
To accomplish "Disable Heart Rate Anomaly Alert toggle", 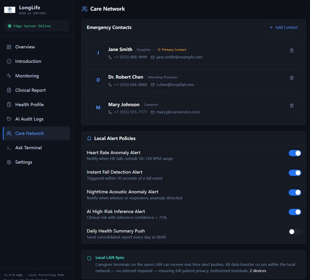I will [x=295, y=153].
